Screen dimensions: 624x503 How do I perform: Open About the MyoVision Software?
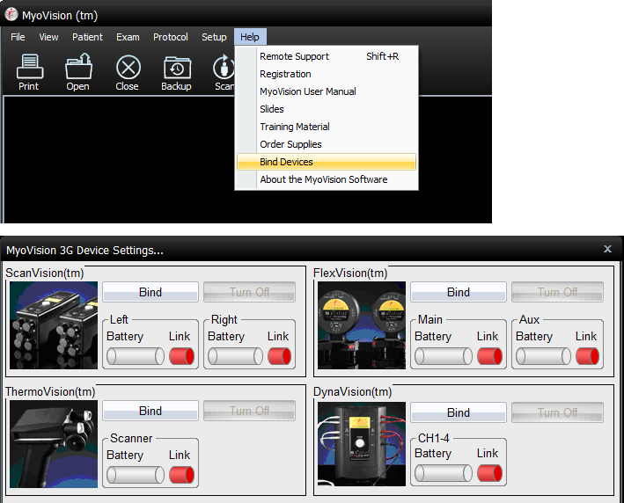pyautogui.click(x=327, y=179)
